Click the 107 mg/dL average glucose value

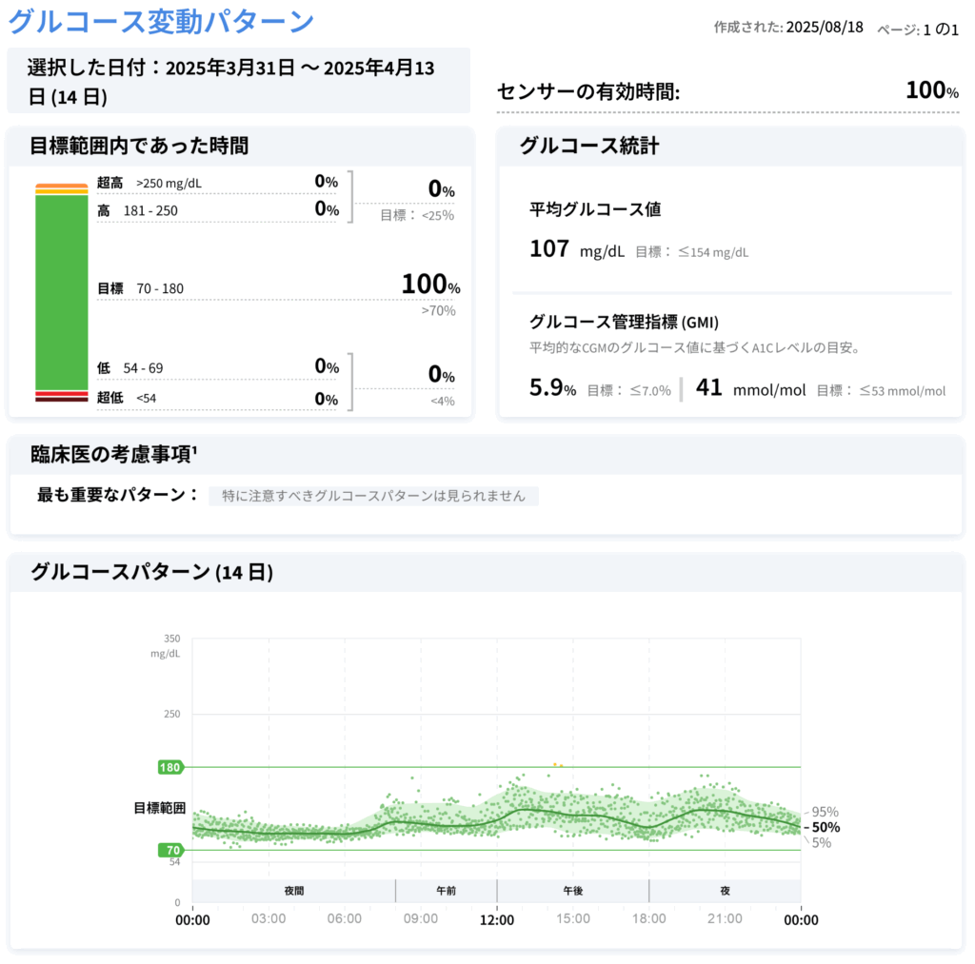tap(576, 250)
